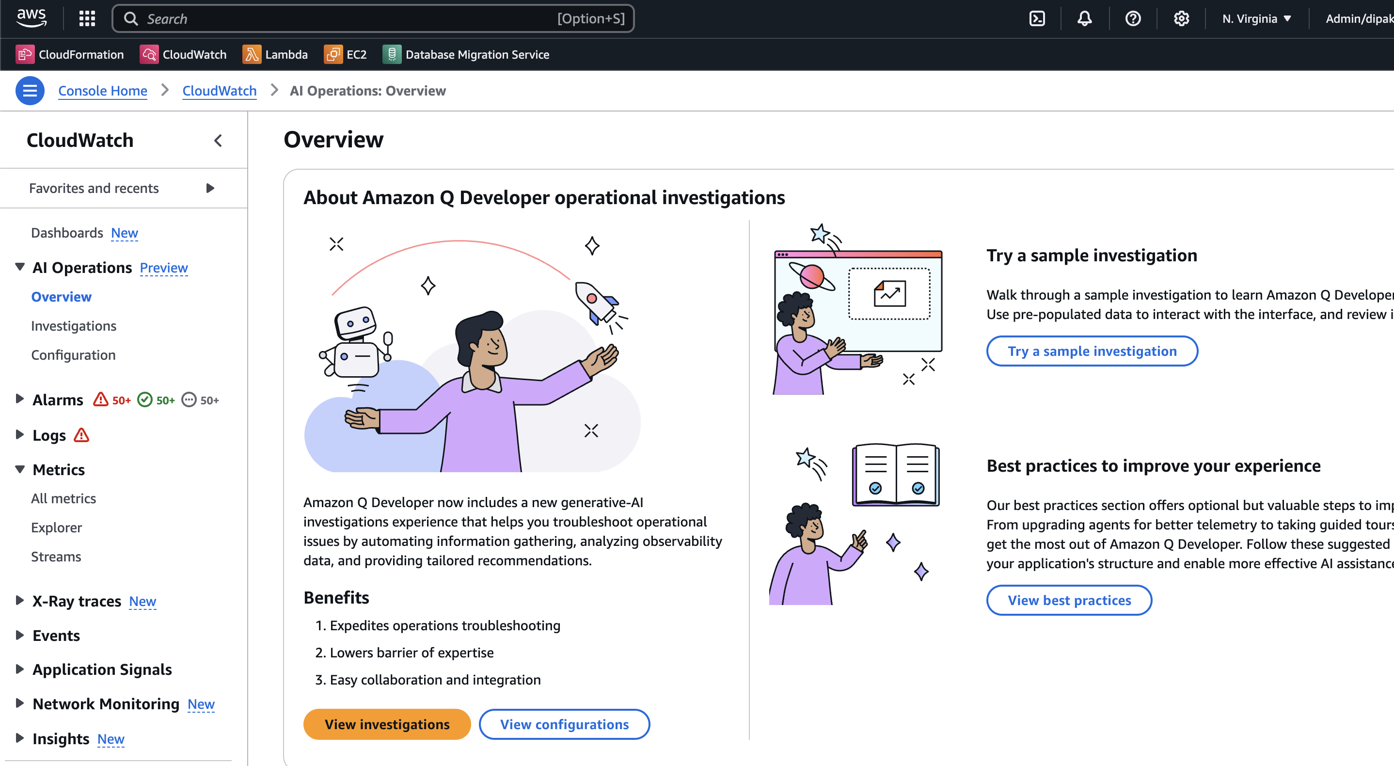Click the New badge beside X-Ray traces
This screenshot has height=766, width=1394.
[143, 602]
